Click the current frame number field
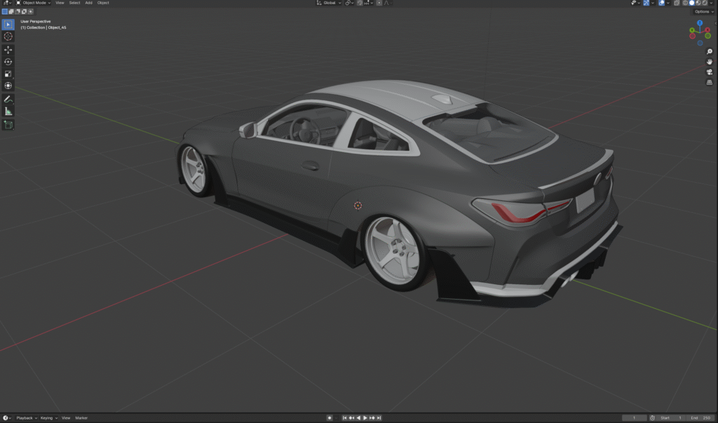Image resolution: width=718 pixels, height=423 pixels. pos(634,418)
